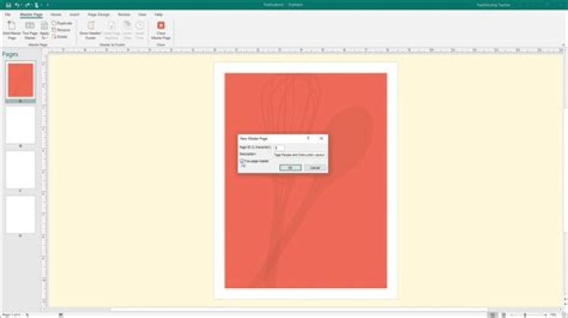Switch to the View ribbon tab

pos(142,14)
